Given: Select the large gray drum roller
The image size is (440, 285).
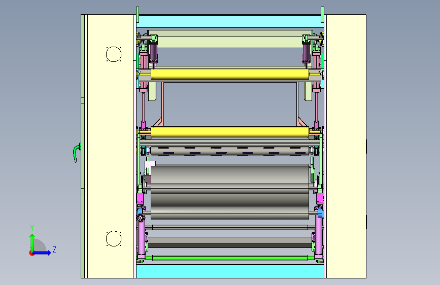Looking at the screenshot, I should pyautogui.click(x=230, y=192).
